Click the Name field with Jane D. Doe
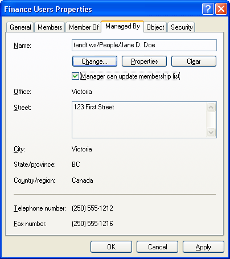The height and width of the screenshot is (259, 230). (x=144, y=45)
